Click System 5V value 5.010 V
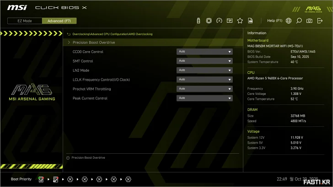 point(296,143)
